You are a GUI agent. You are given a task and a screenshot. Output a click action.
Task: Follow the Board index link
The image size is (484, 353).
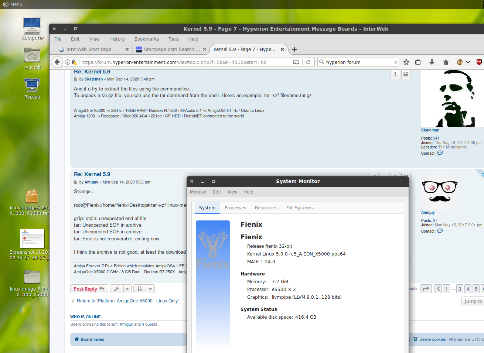pyautogui.click(x=92, y=339)
